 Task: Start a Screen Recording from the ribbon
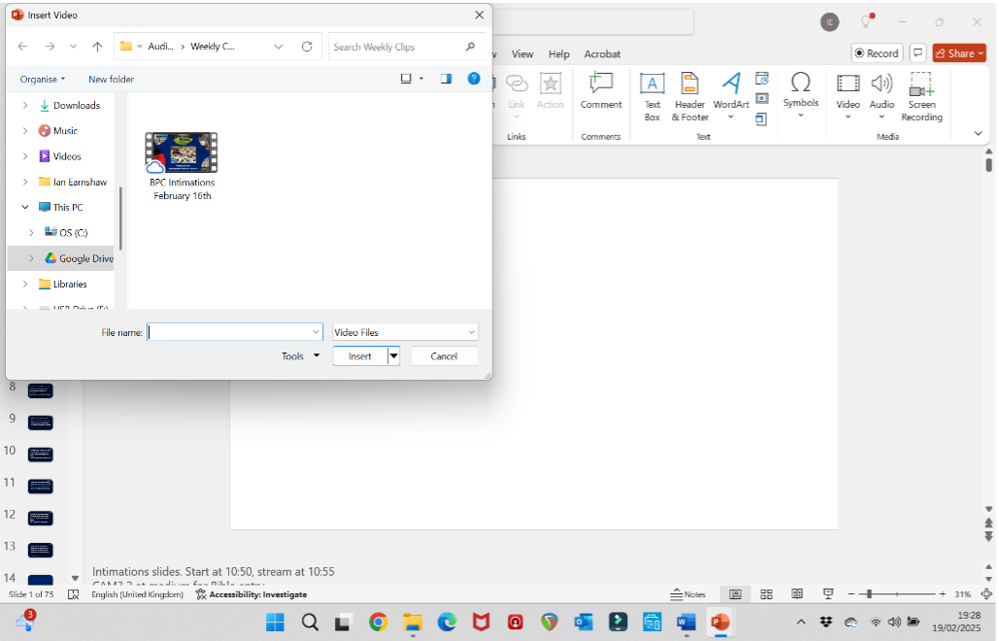pyautogui.click(x=921, y=96)
